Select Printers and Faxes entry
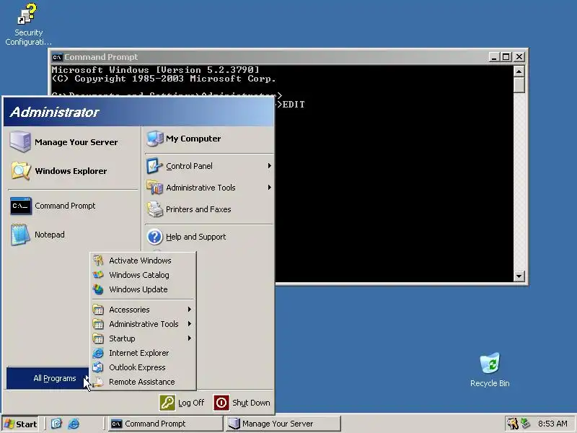This screenshot has height=433, width=577. pos(209,209)
